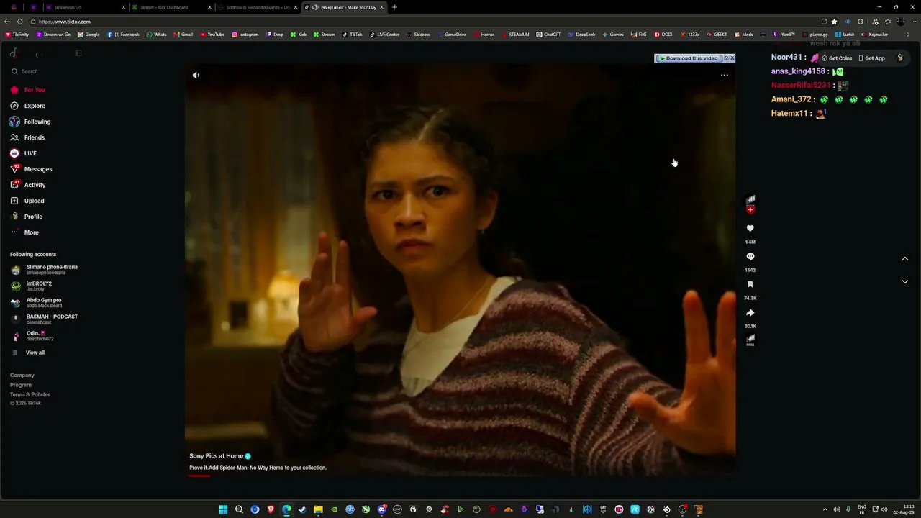Image resolution: width=921 pixels, height=518 pixels.
Task: Open File Explorer from the taskbar
Action: (318, 509)
